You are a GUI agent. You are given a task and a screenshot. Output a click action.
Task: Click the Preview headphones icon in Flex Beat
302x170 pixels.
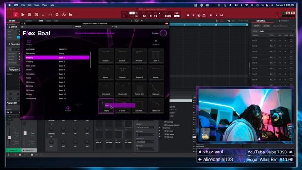[x=68, y=108]
